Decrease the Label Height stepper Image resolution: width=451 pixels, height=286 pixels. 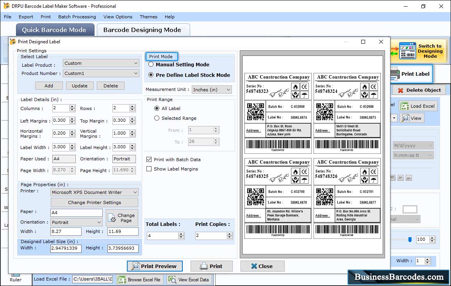132,149
